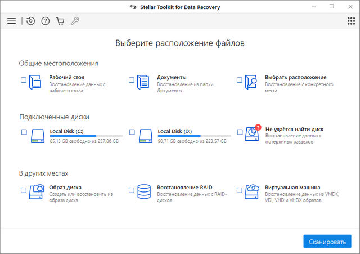Click the Документы label
Screen dimensions: 360x254
click(x=172, y=78)
